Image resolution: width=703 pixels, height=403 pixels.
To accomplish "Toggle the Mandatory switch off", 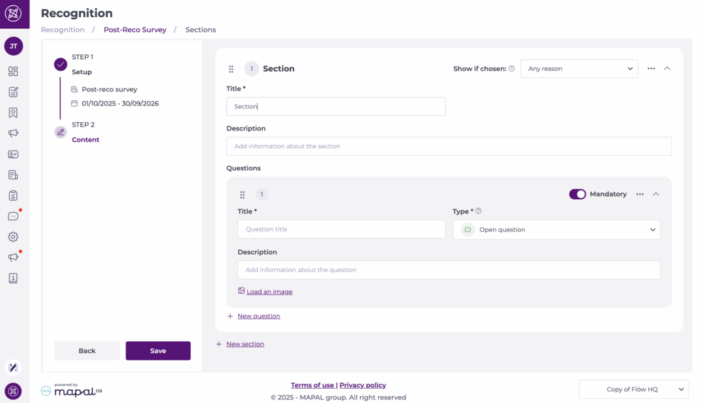I will point(577,194).
